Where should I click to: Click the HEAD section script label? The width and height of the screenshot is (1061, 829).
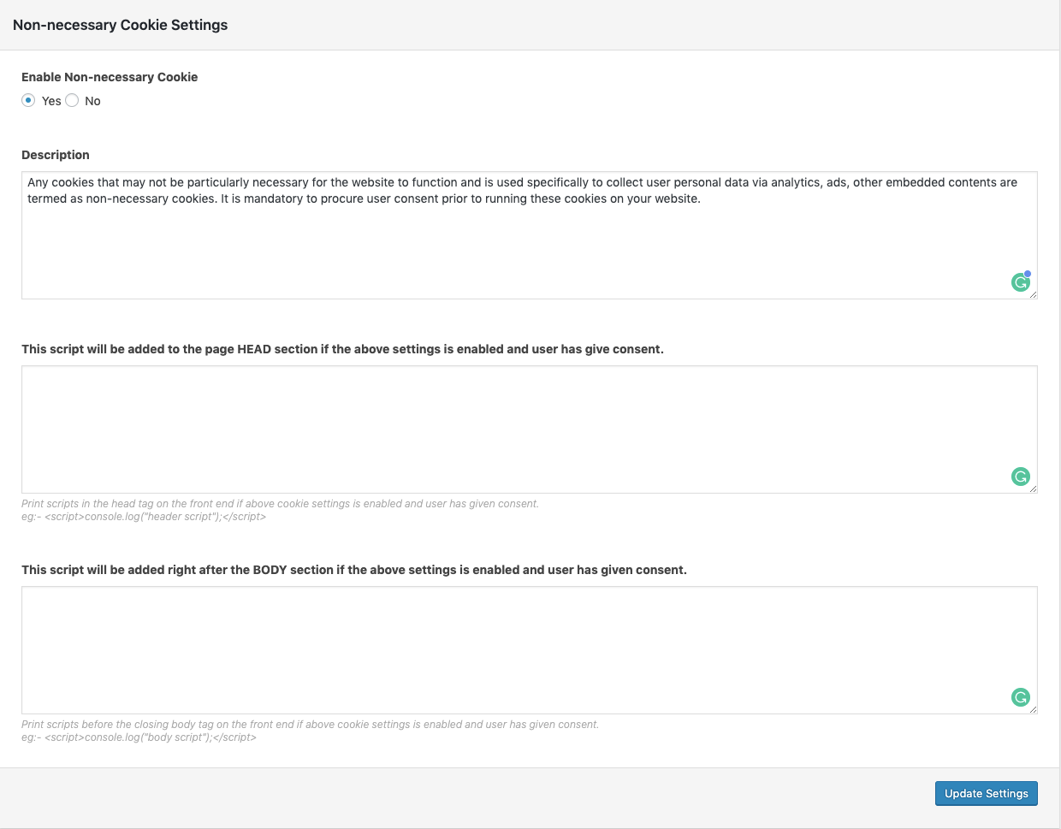[342, 349]
